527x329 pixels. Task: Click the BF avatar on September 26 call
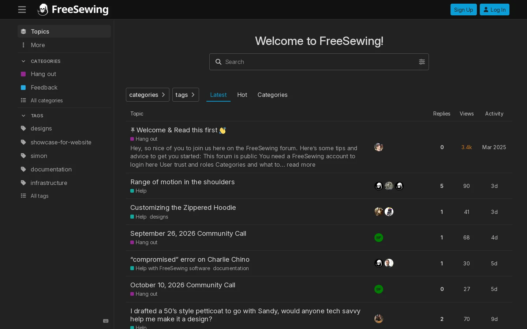(x=379, y=238)
